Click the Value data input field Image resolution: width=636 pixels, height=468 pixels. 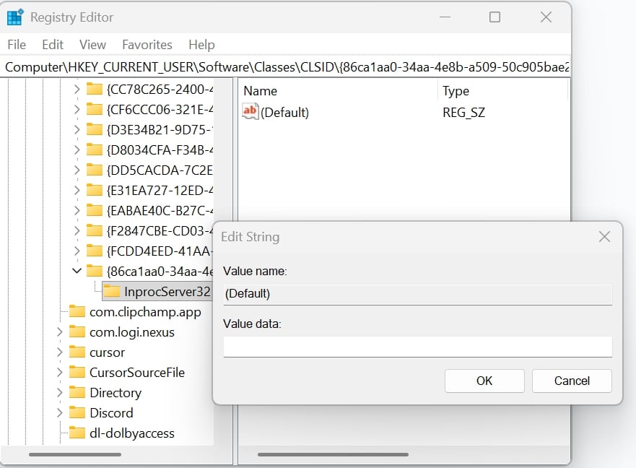point(417,347)
